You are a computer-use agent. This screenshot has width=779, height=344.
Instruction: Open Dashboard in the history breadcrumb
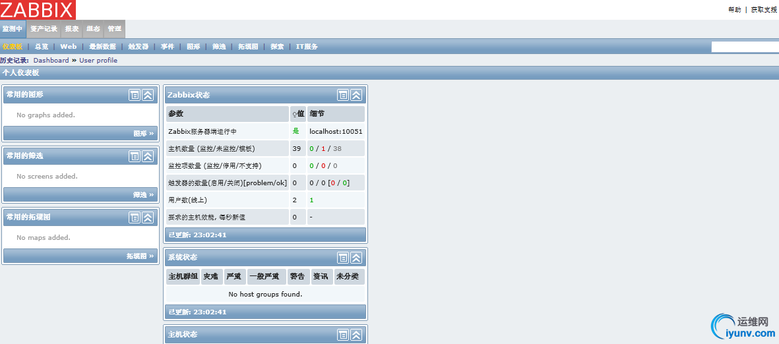51,61
